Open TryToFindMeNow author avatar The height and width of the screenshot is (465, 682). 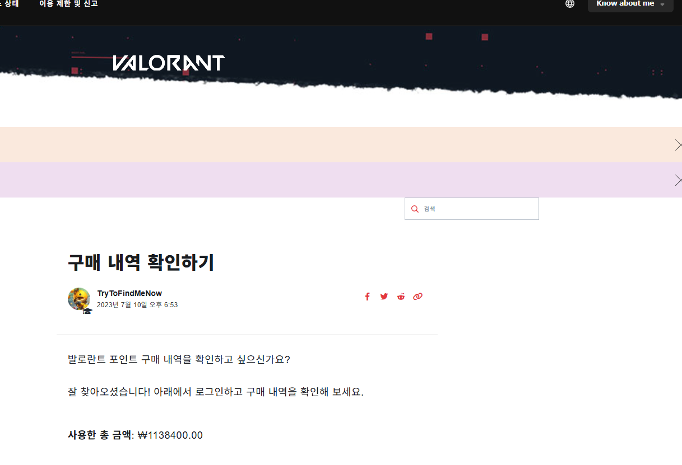pos(79,299)
